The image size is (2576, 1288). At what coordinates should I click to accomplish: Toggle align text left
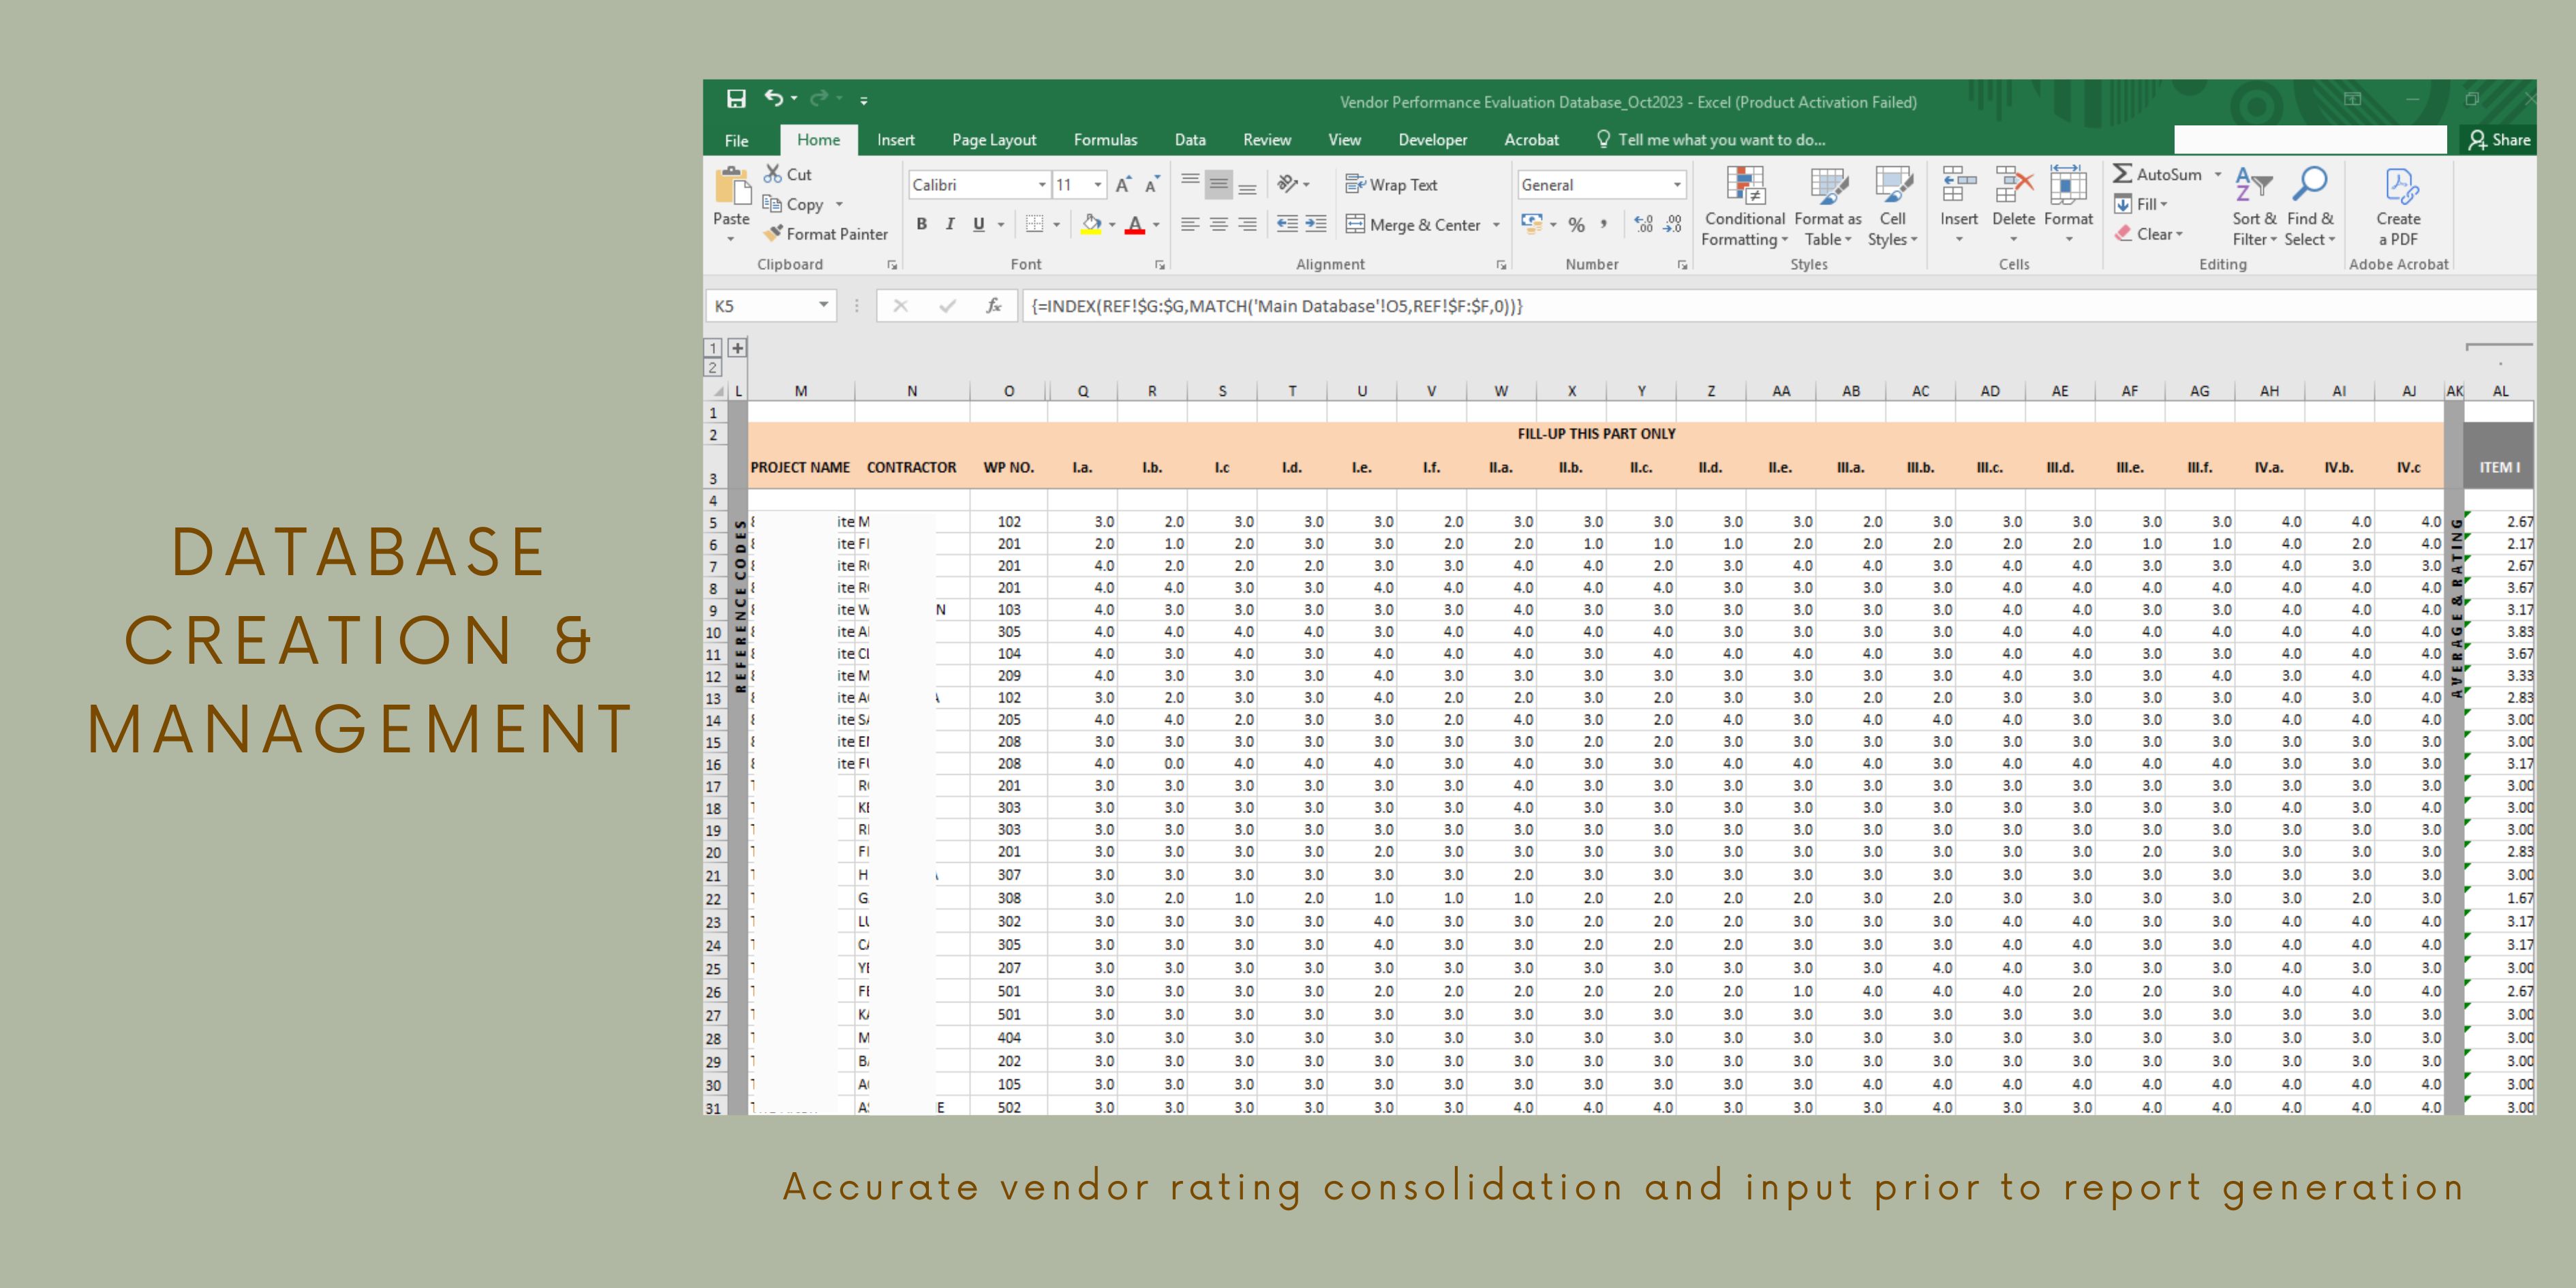[1190, 225]
